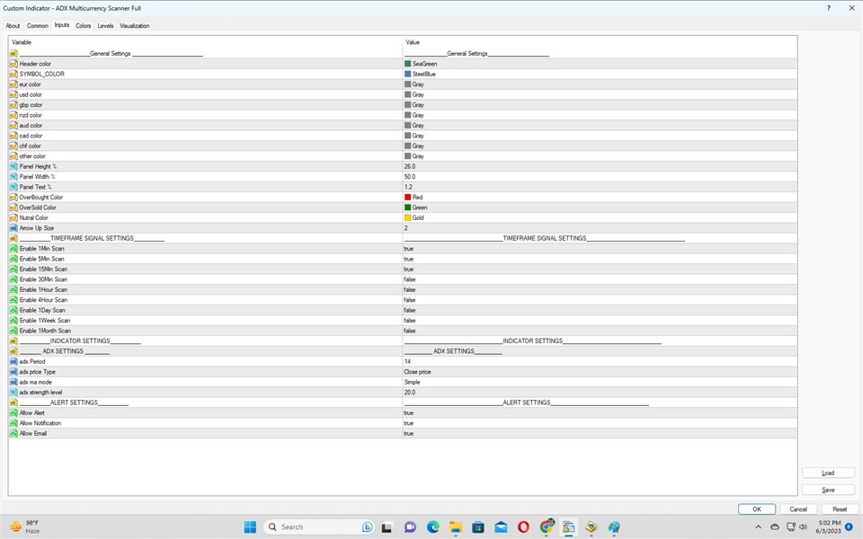The image size is (863, 539).
Task: Click the Enable 30Min Scan row icon
Action: tap(13, 279)
